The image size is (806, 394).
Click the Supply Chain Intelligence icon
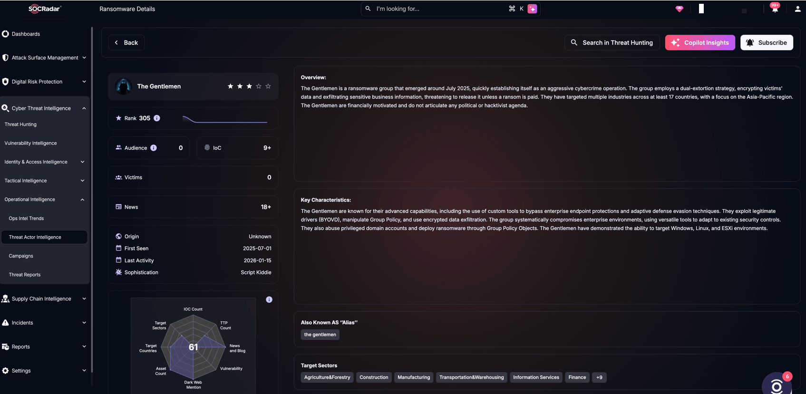tap(5, 299)
